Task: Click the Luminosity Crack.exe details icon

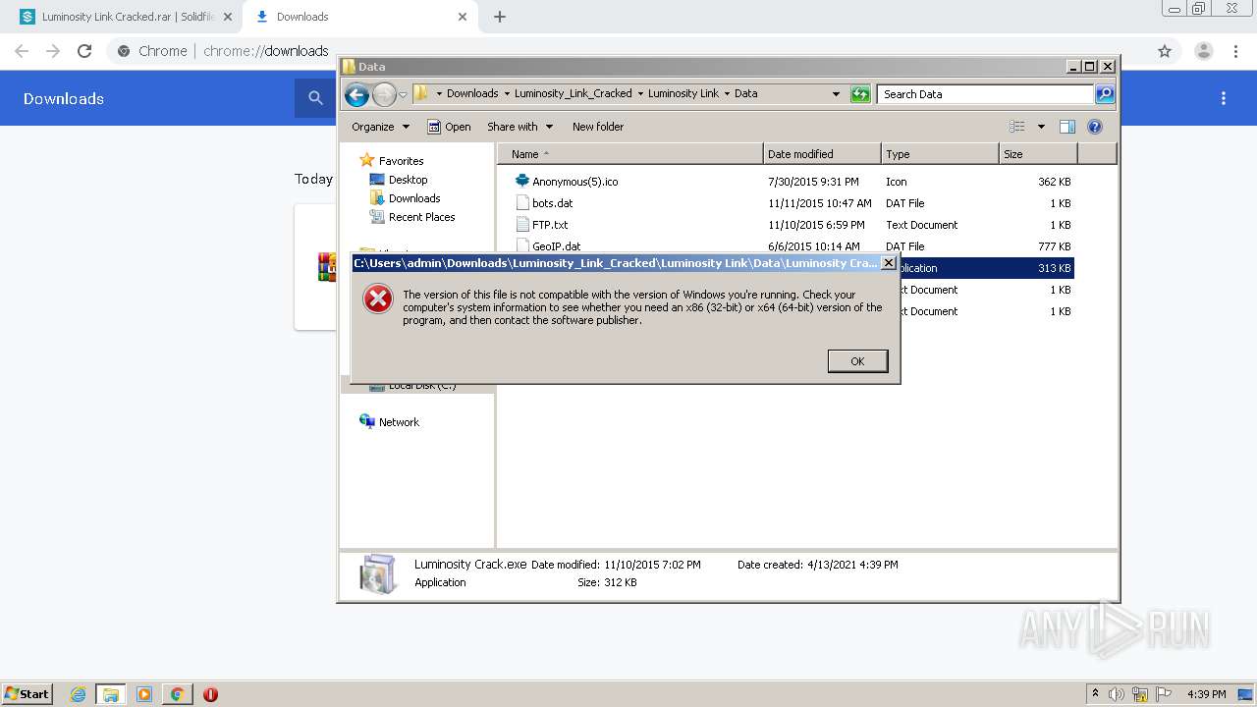Action: 378,574
